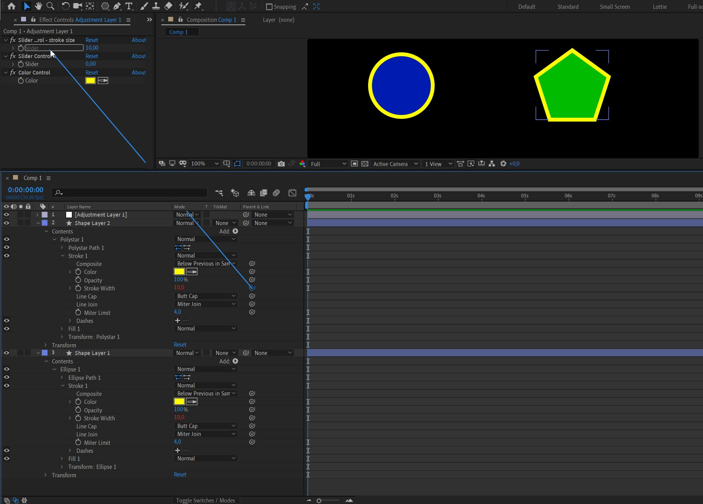Click Toggle Switches / Modes button
This screenshot has height=504, width=703.
pos(206,500)
